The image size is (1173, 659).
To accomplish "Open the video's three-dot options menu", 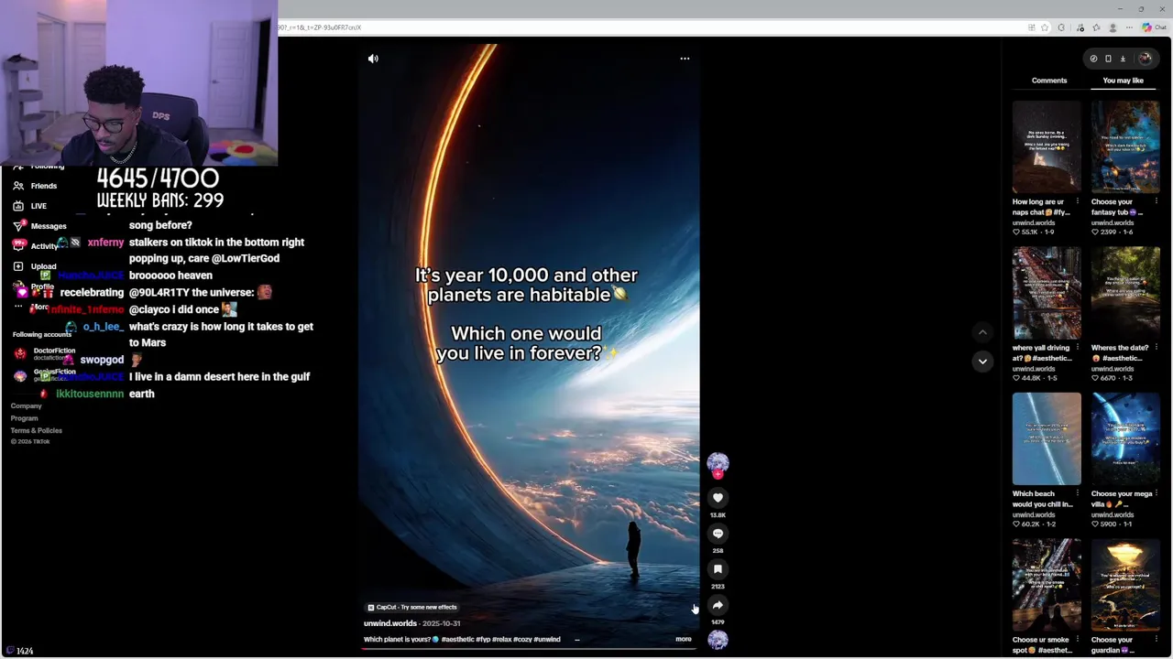I will [685, 59].
